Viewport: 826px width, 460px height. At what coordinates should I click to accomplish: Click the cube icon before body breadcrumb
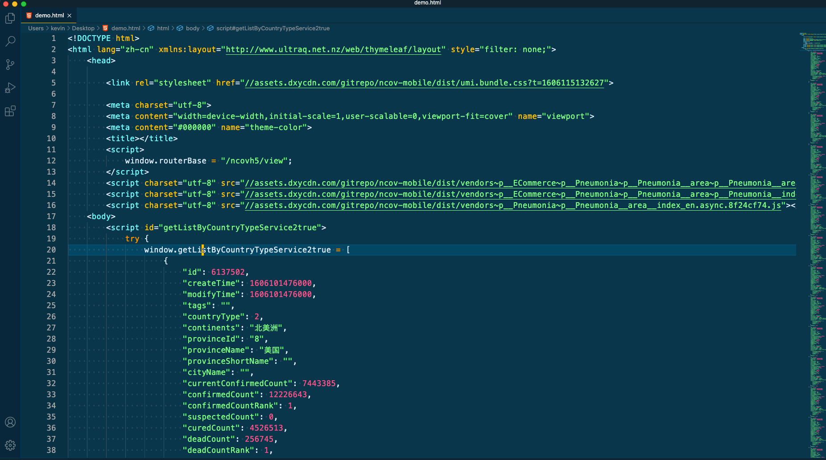tap(180, 28)
